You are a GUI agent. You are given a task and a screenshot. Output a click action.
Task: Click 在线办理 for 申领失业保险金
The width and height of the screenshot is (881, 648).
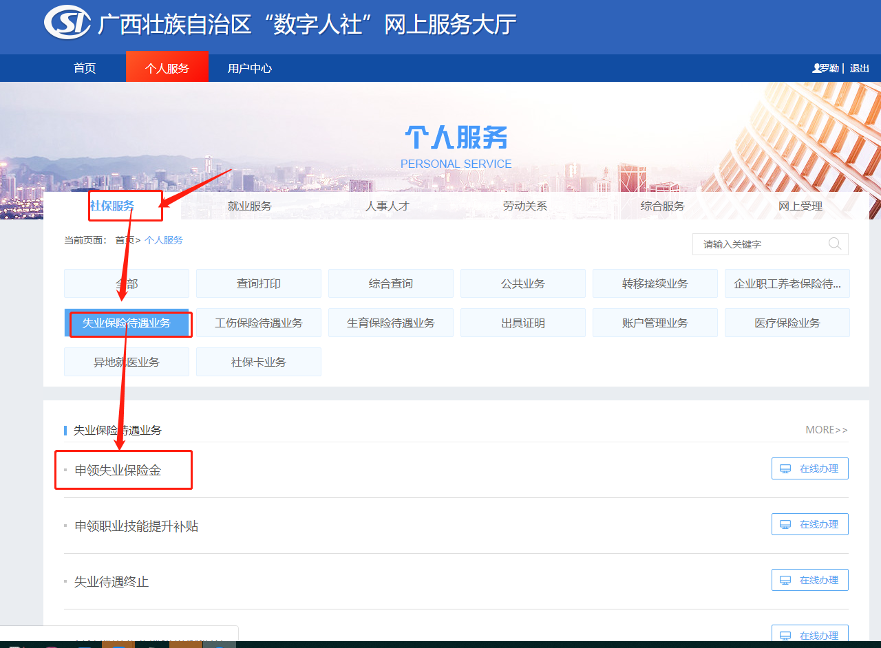point(809,468)
